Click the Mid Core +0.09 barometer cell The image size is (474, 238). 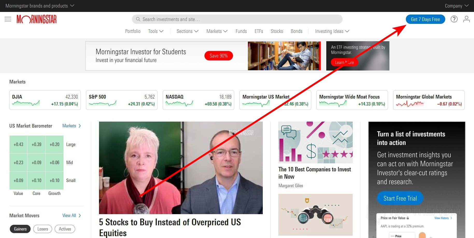(x=37, y=163)
